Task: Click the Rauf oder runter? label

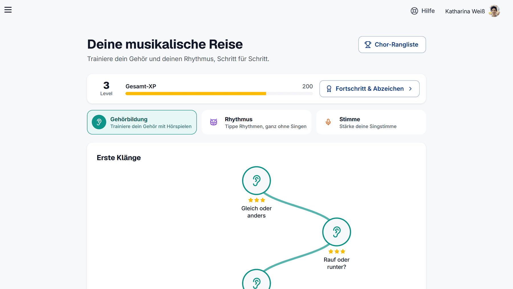Action: (x=336, y=263)
